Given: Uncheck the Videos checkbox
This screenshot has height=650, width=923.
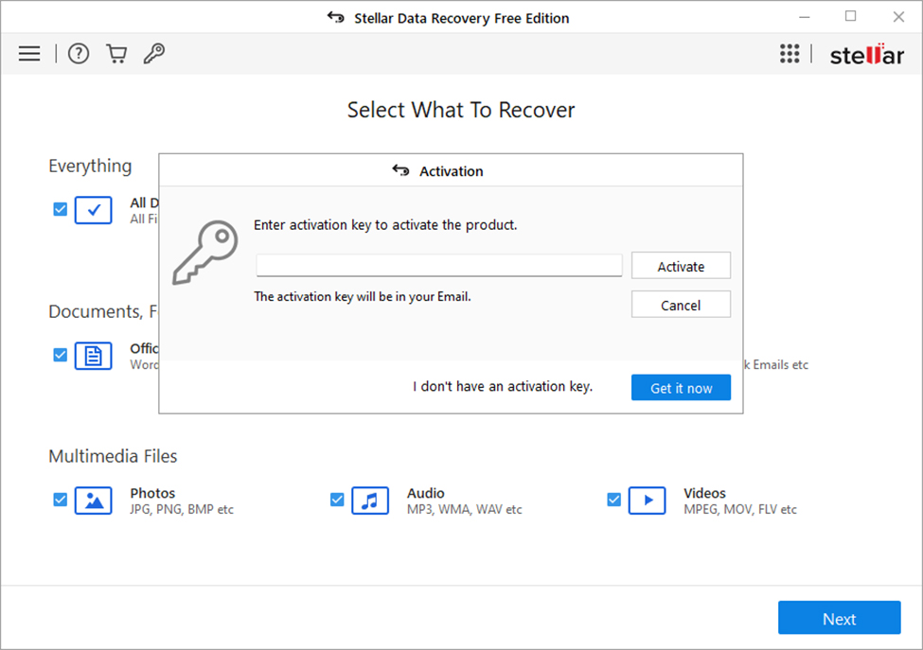Looking at the screenshot, I should pyautogui.click(x=613, y=499).
